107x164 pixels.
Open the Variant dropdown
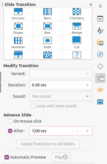(61, 74)
